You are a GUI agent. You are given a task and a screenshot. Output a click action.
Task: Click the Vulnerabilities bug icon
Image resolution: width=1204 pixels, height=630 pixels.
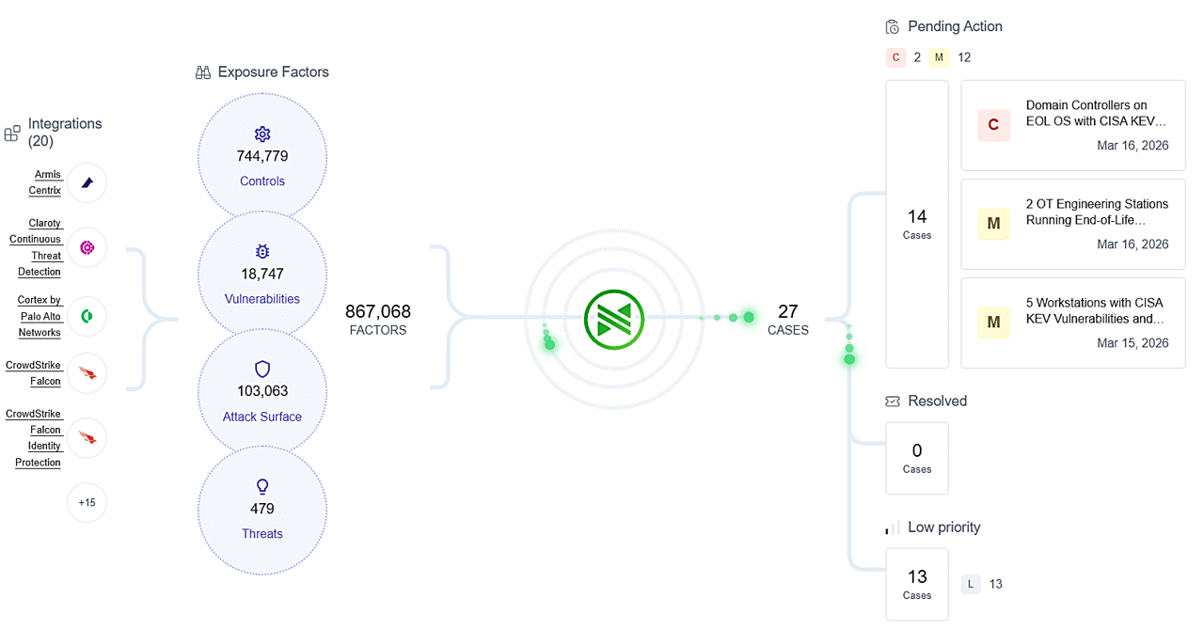[262, 252]
